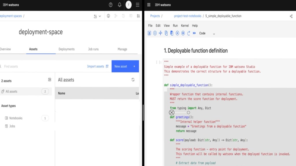Expand the import/export arrows dropdown

pyautogui.click(x=97, y=16)
